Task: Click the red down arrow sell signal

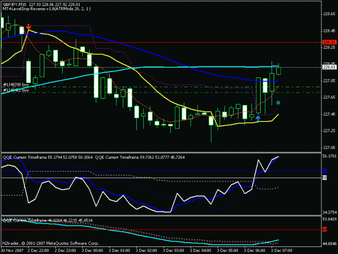Action: [x=29, y=27]
